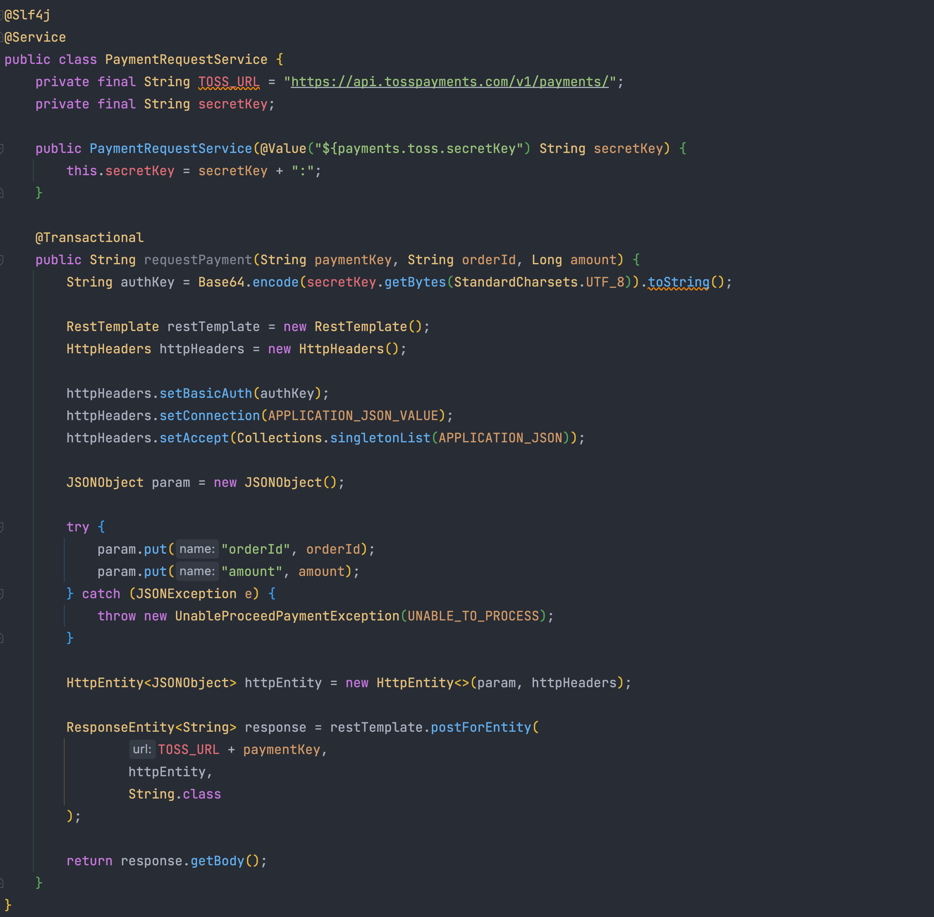
Task: Click the @Transactional annotation
Action: (x=89, y=238)
